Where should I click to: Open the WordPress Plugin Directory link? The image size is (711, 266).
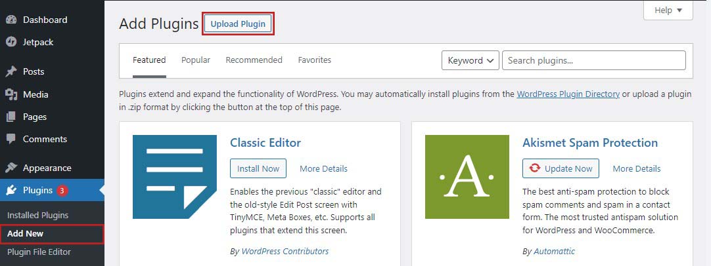pos(568,94)
